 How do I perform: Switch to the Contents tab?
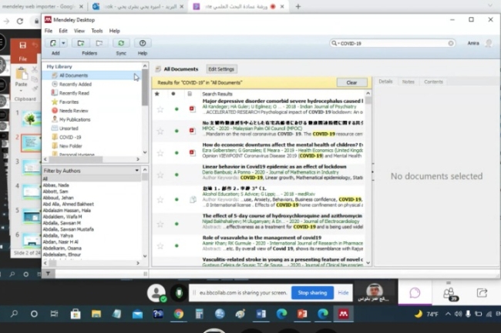point(433,82)
